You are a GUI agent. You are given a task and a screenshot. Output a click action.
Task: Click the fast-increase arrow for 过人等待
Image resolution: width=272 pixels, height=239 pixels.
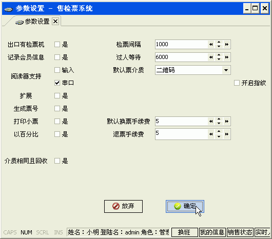(226, 57)
